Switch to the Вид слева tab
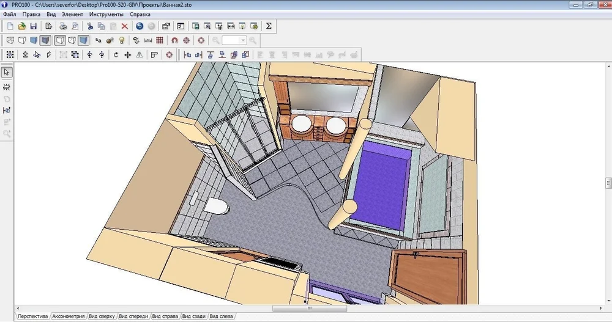 [221, 317]
